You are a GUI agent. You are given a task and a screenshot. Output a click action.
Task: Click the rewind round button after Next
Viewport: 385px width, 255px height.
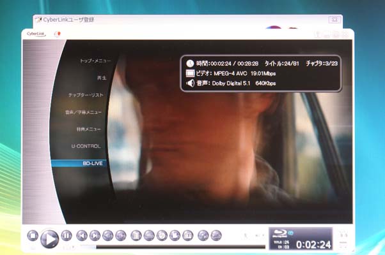(108, 236)
